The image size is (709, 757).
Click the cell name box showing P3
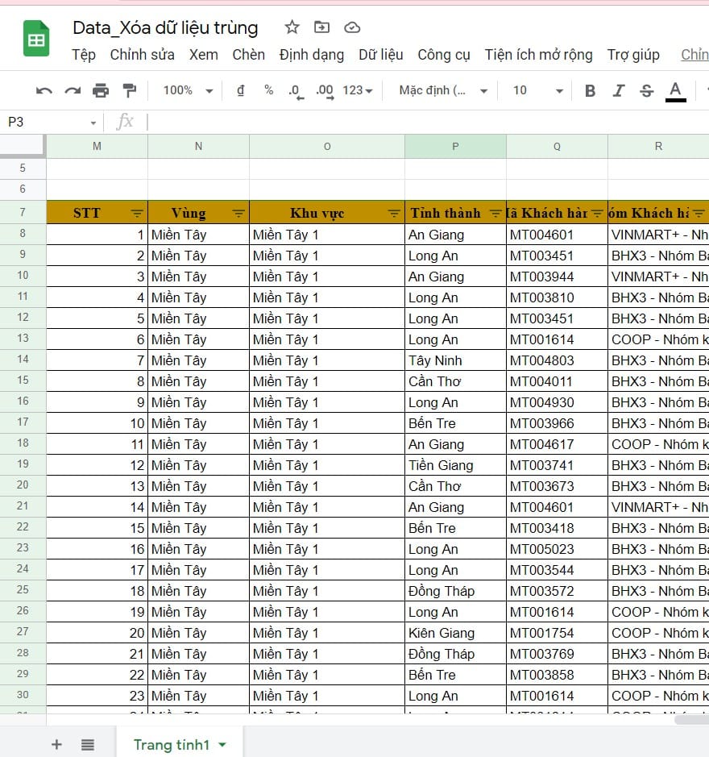click(50, 122)
